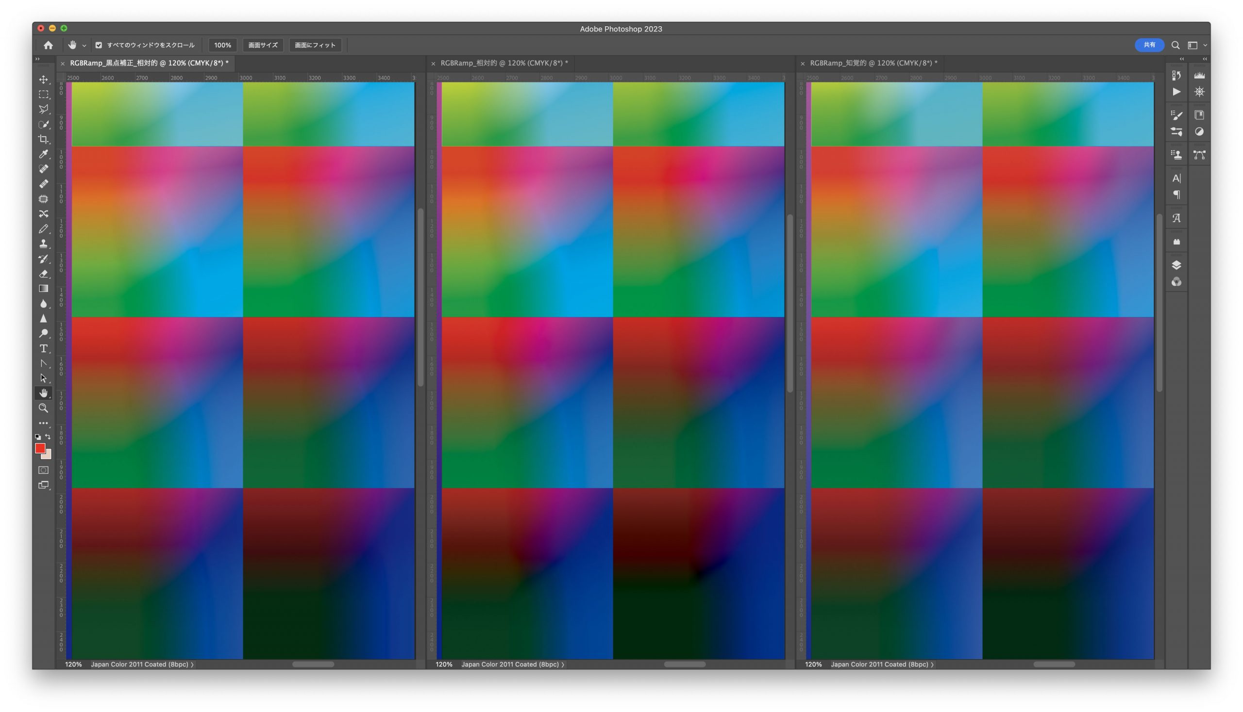Select the Dodge tool
The image size is (1243, 712).
(x=44, y=334)
